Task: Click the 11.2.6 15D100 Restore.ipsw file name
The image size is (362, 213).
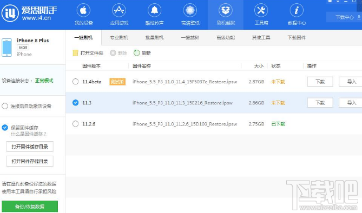Action: [x=185, y=124]
